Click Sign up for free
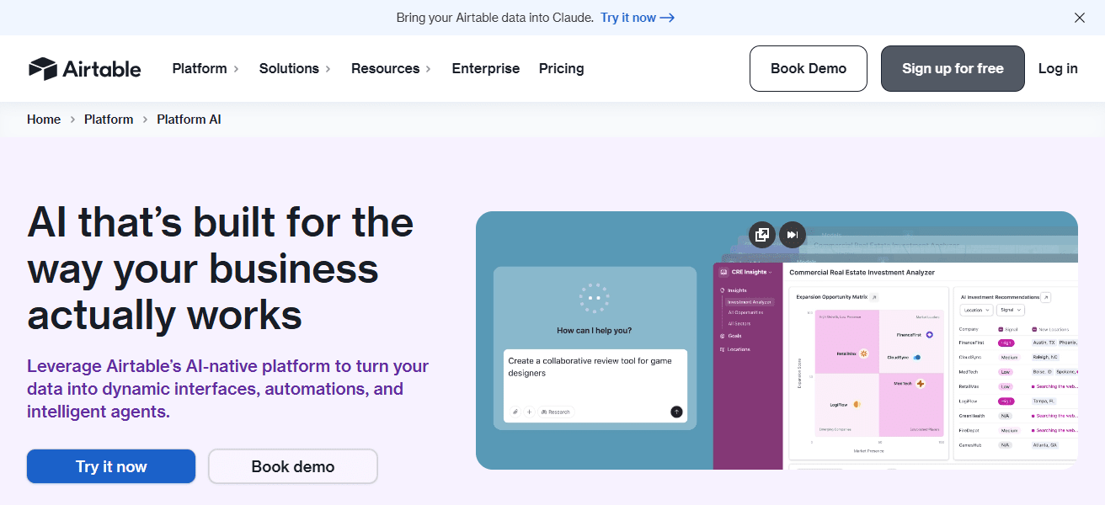This screenshot has width=1105, height=505. (x=953, y=69)
